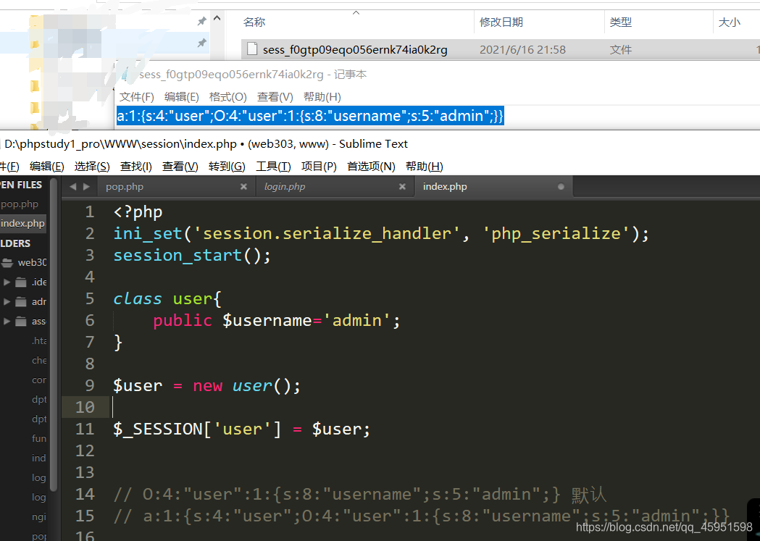
Task: Open Notepad 查看(V) menu
Action: coord(275,97)
